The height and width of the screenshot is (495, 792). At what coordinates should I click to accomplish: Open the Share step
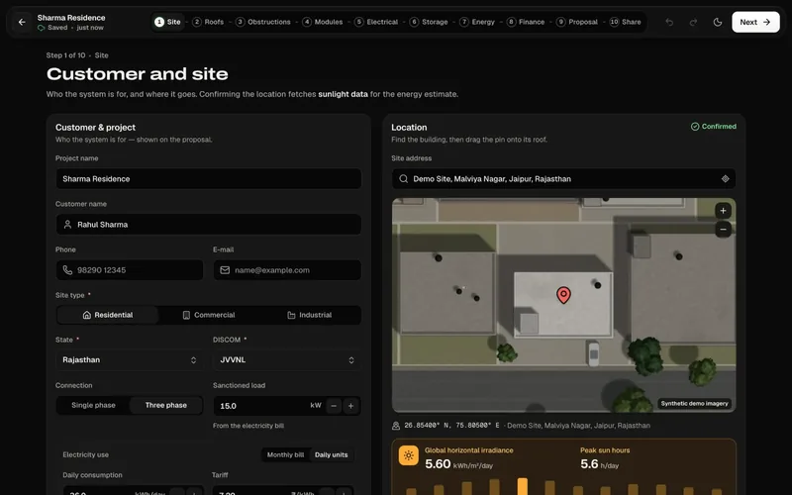pyautogui.click(x=626, y=22)
